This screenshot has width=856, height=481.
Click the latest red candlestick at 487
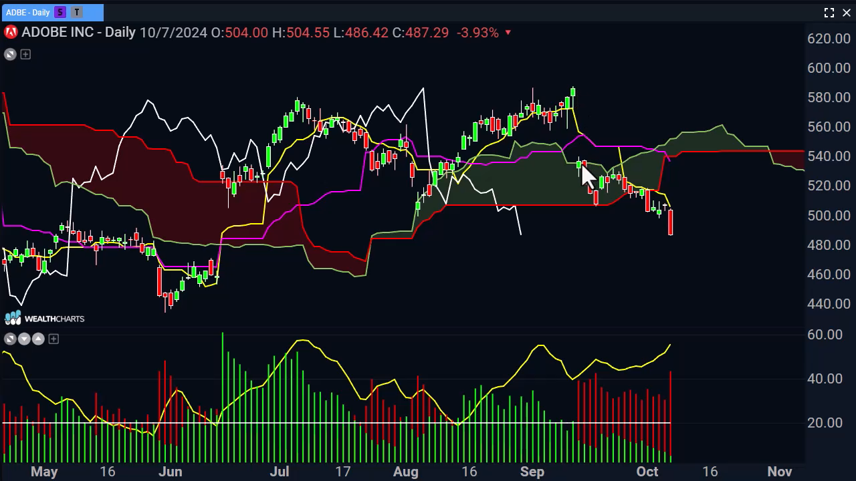[670, 222]
